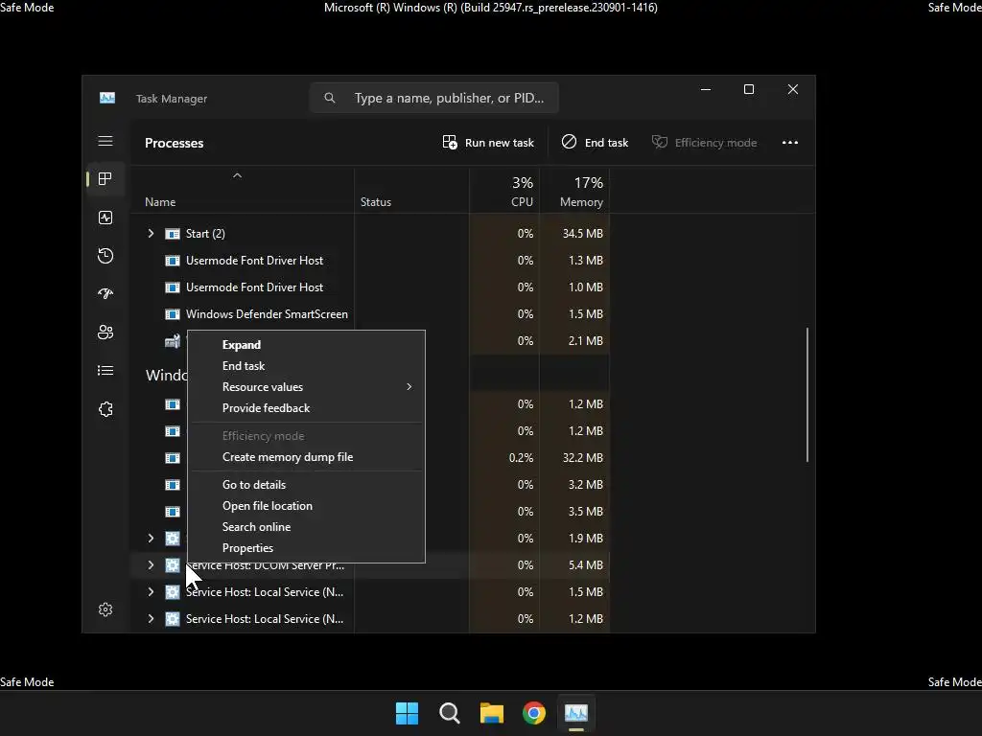Open the Performance sidebar tab
Screen dimensions: 982x736
[x=105, y=218]
